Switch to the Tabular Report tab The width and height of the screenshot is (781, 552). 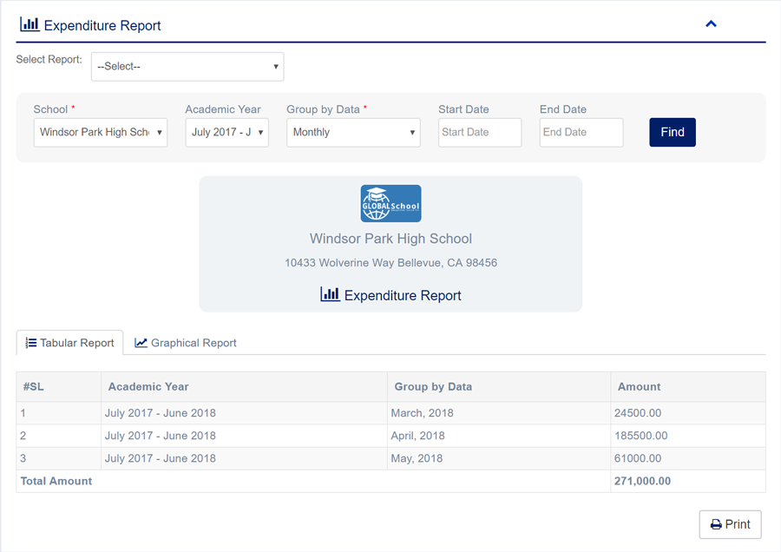point(69,343)
